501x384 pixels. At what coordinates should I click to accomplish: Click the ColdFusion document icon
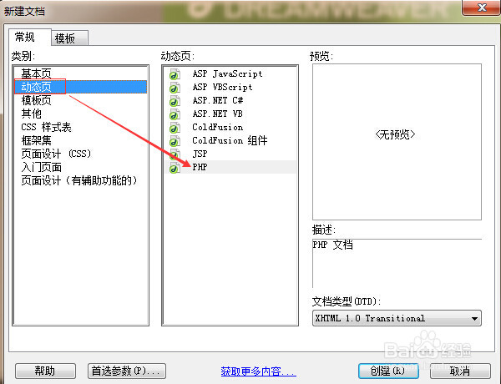coord(175,128)
